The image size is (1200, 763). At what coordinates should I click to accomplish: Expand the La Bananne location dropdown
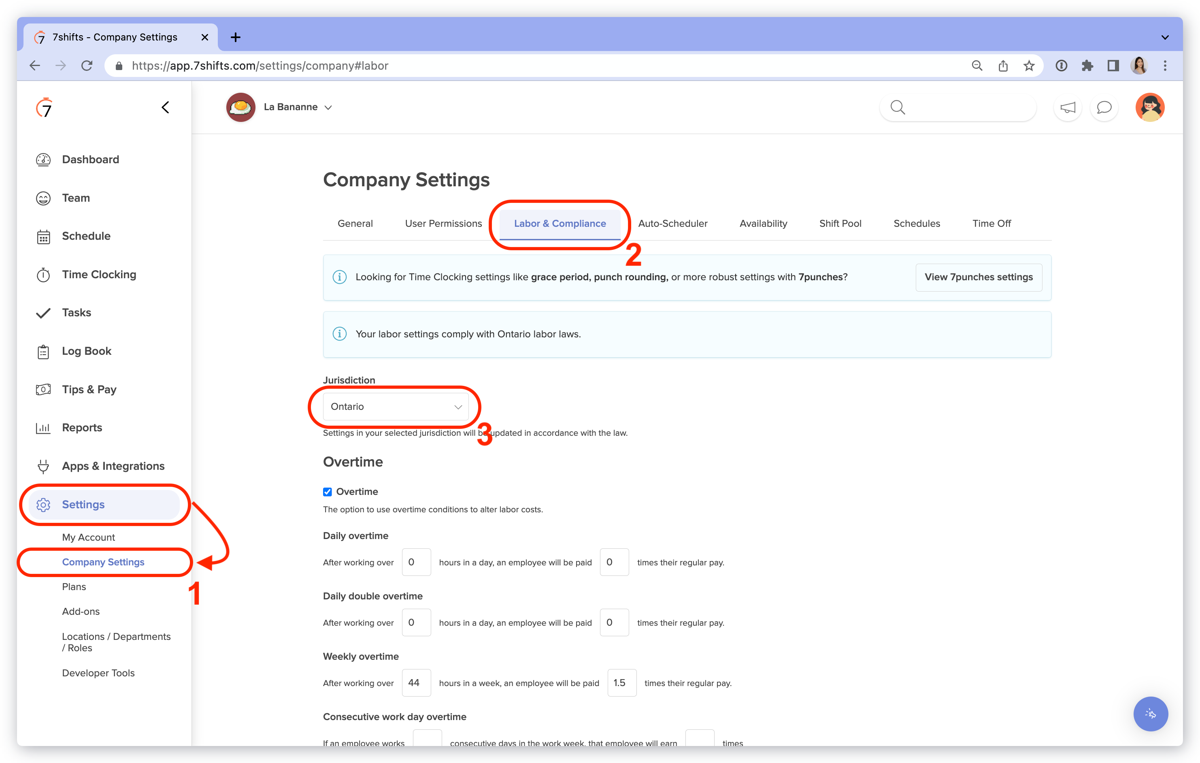(298, 107)
